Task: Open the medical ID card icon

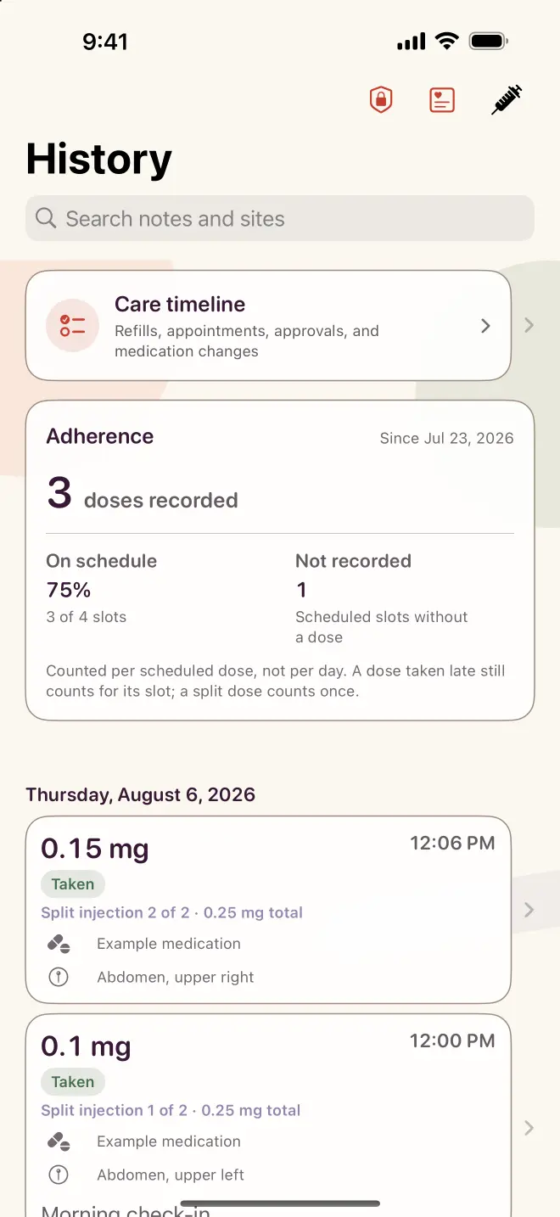Action: click(x=442, y=100)
